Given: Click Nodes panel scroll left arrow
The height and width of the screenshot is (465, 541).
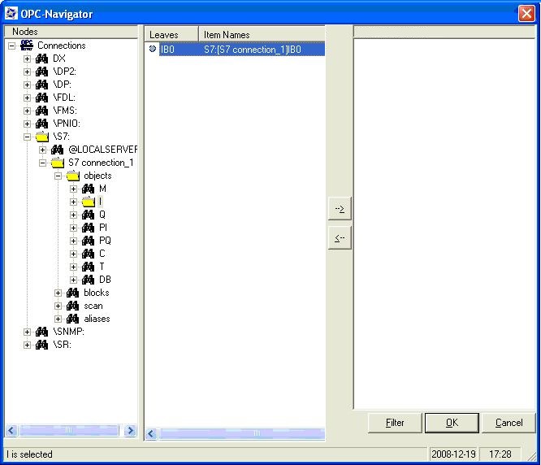Looking at the screenshot, I should 11,430.
